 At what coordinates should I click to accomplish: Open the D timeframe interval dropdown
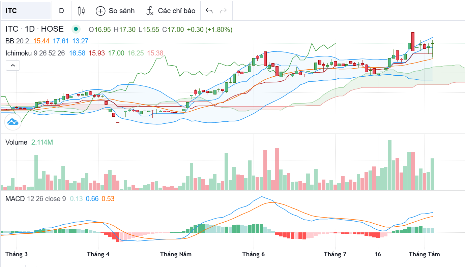(61, 11)
